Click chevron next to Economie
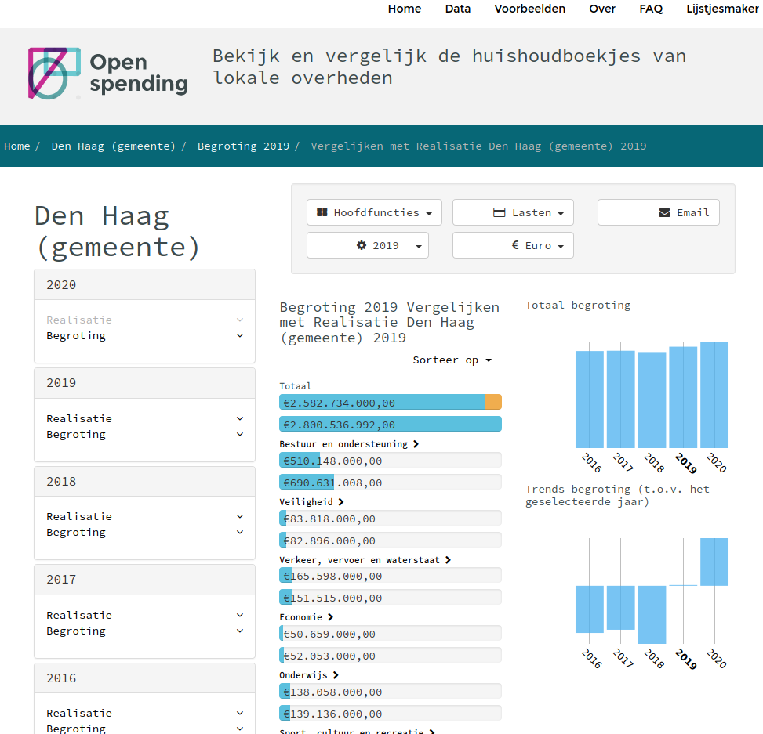The image size is (763, 734). pyautogui.click(x=330, y=616)
